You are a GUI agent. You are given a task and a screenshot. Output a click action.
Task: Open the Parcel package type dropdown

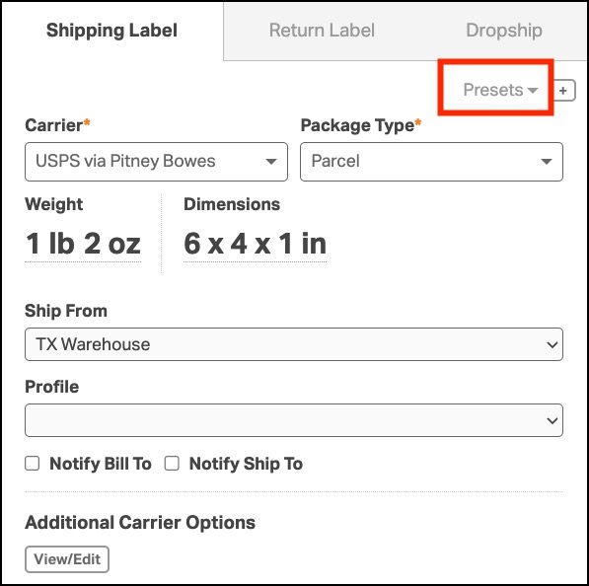431,162
